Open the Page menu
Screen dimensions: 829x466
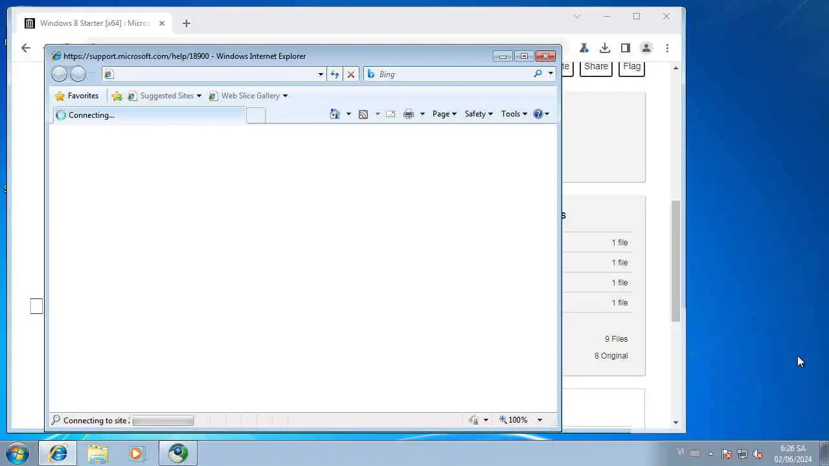(444, 114)
